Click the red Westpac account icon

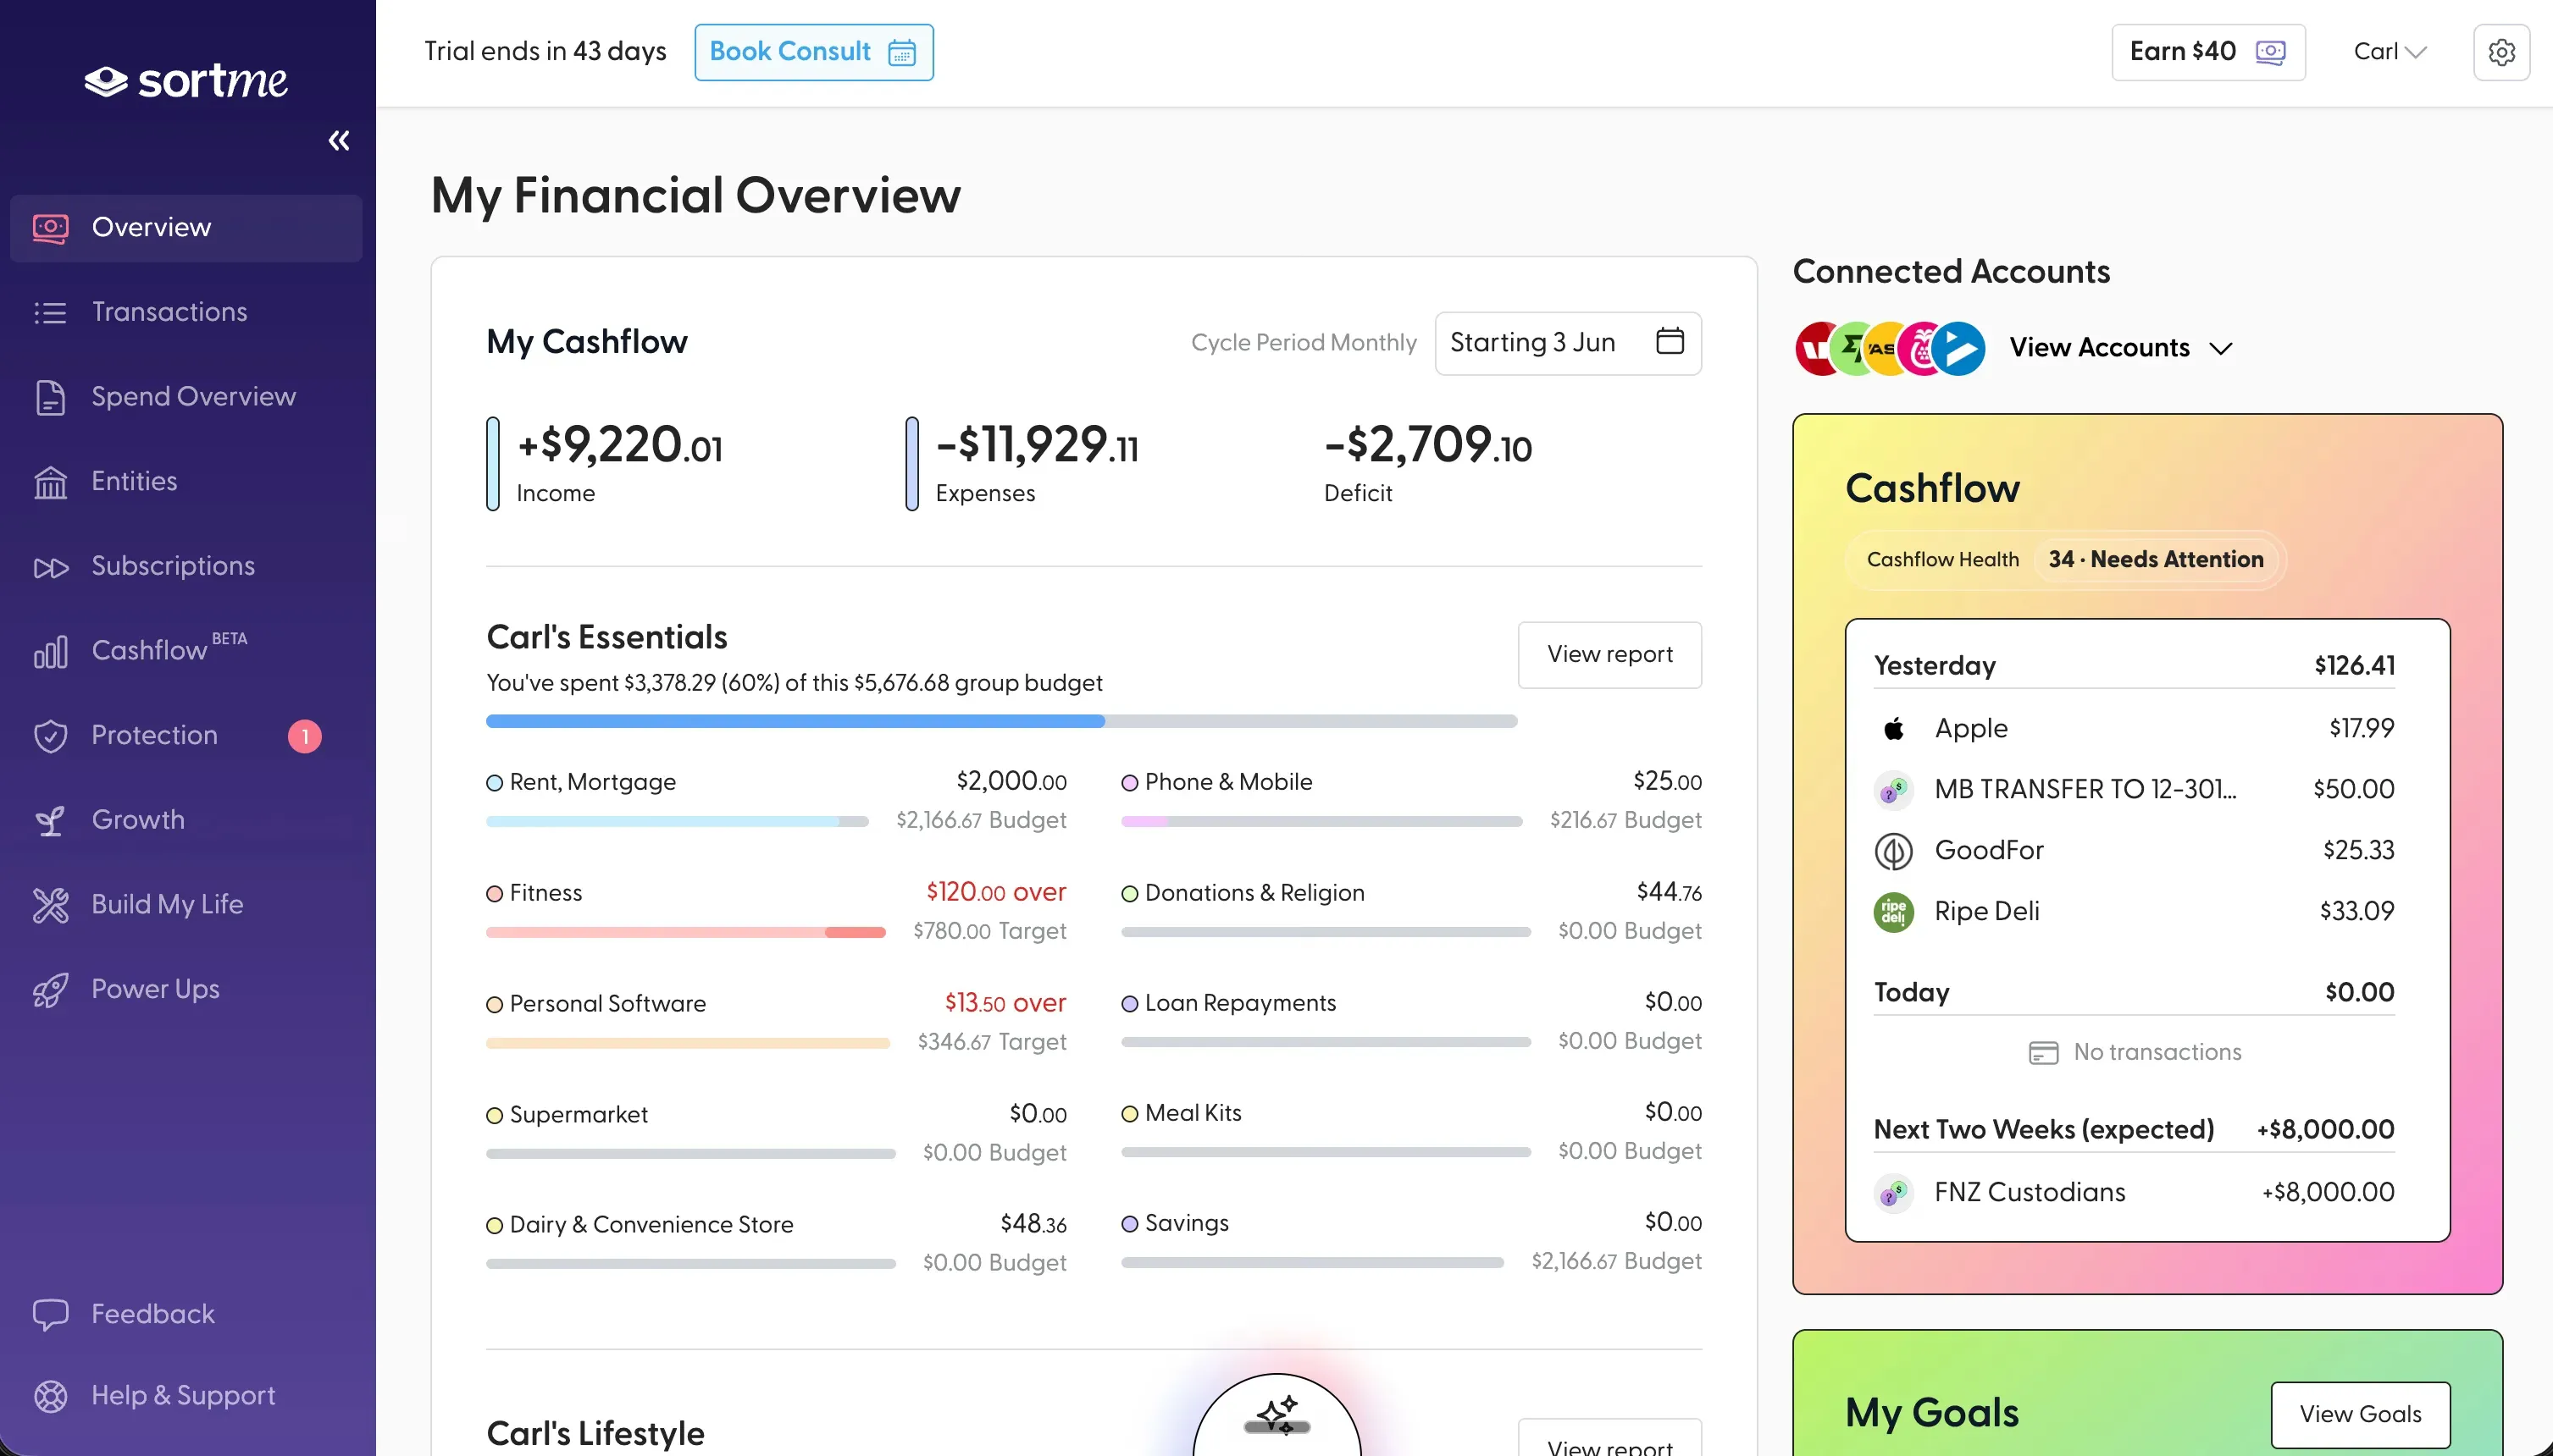[1816, 349]
